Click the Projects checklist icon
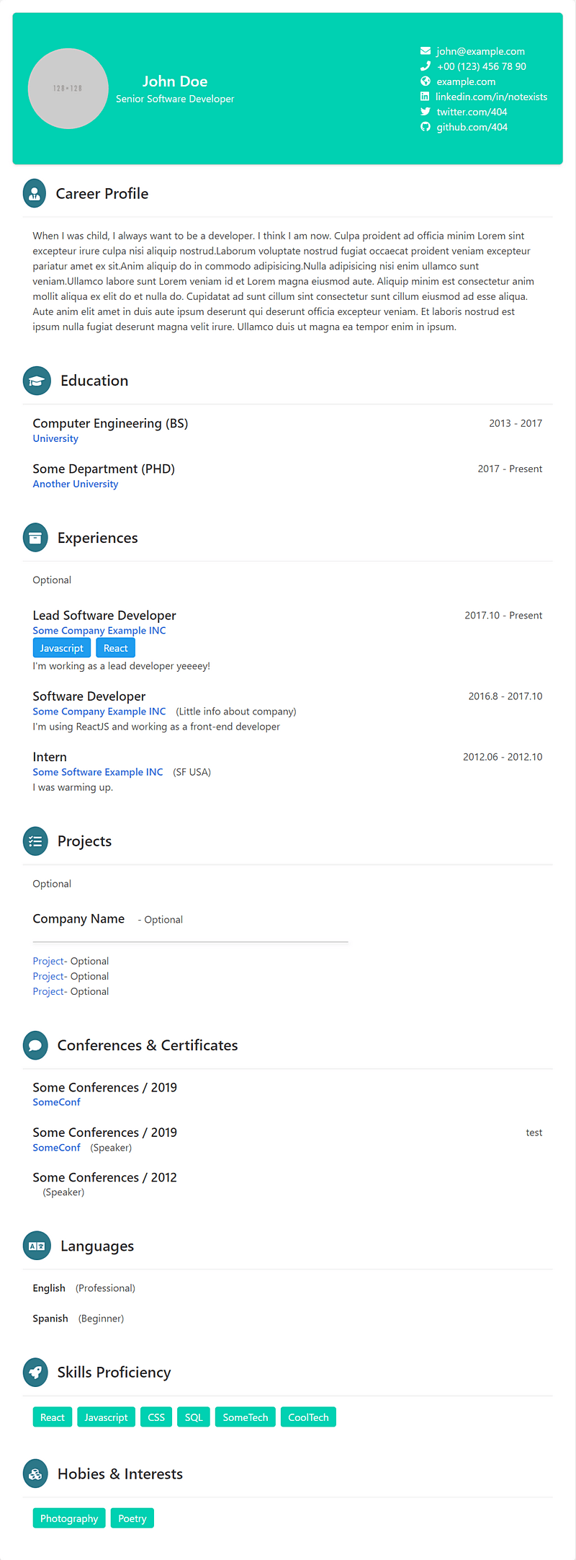The height and width of the screenshot is (1560, 576). click(35, 841)
